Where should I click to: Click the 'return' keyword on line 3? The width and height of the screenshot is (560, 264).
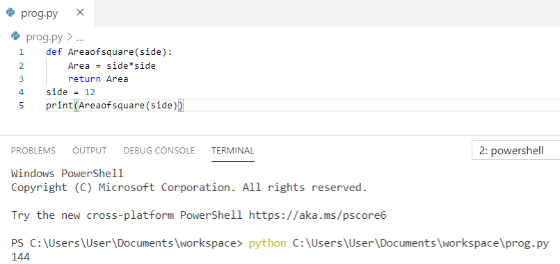(84, 79)
